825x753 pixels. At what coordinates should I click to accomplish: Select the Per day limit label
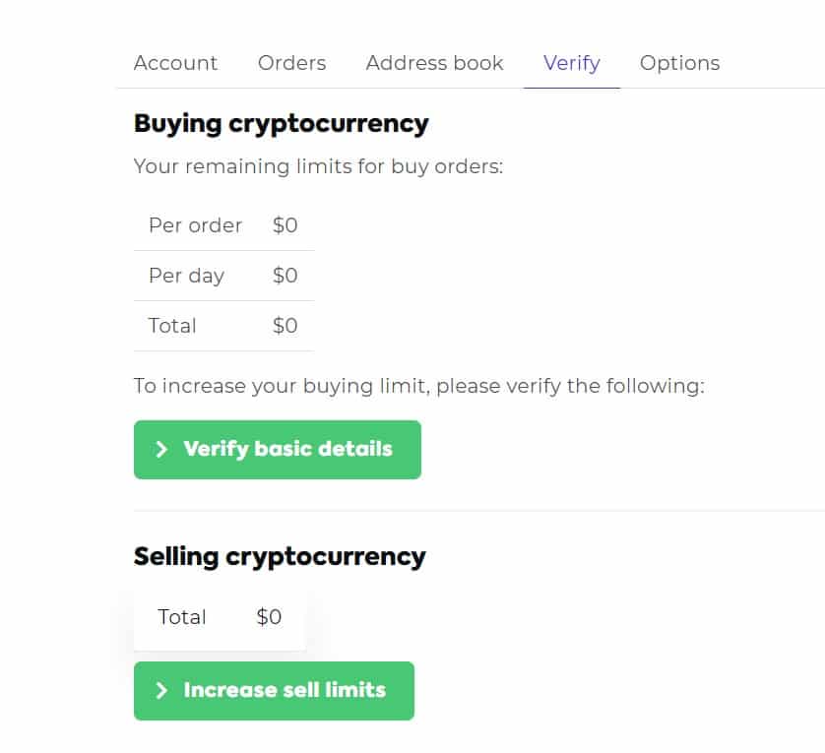coord(186,276)
